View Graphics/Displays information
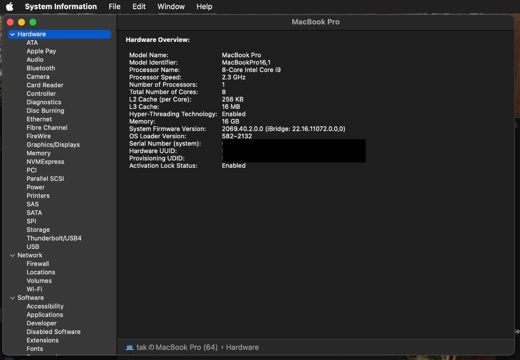Image resolution: width=520 pixels, height=360 pixels. [53, 144]
